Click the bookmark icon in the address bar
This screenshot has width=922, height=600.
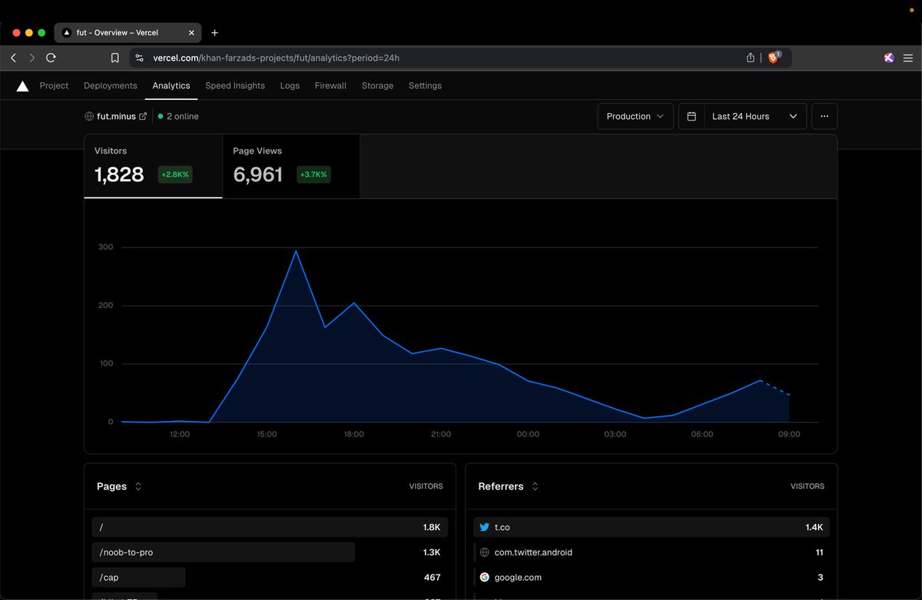click(x=114, y=58)
